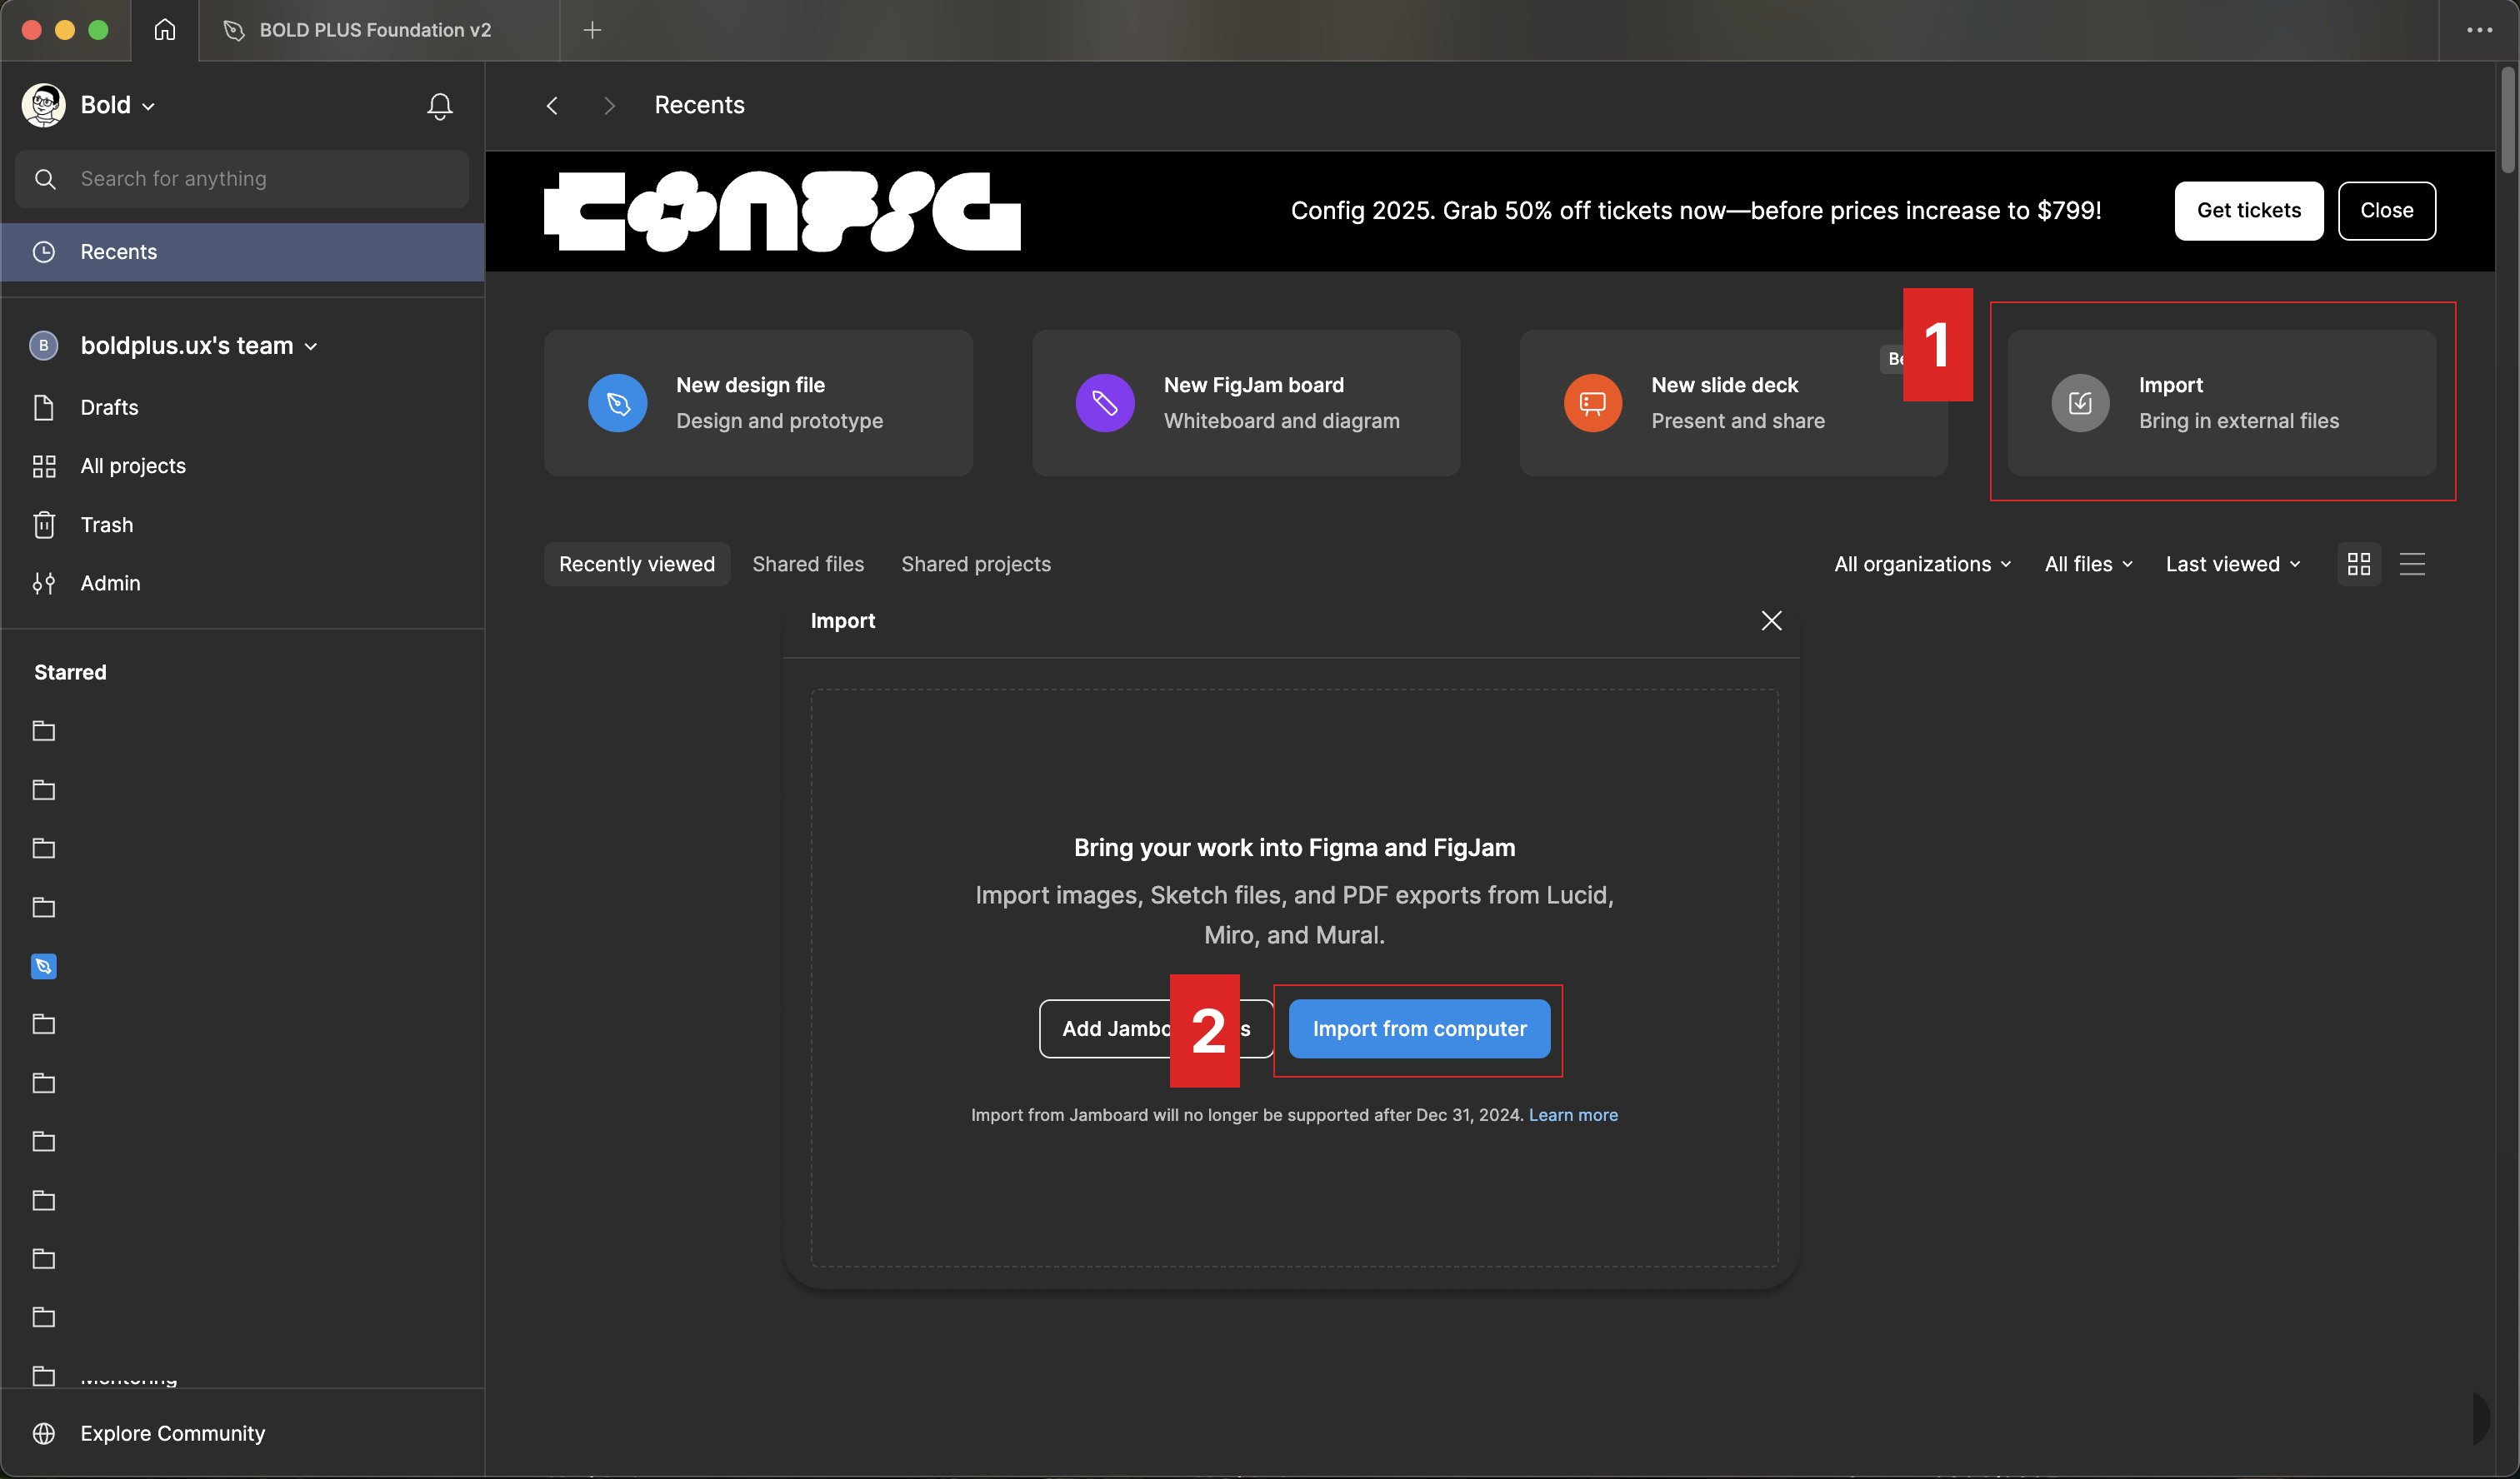Open the Home tab icon
2520x1479 pixels.
[x=165, y=30]
